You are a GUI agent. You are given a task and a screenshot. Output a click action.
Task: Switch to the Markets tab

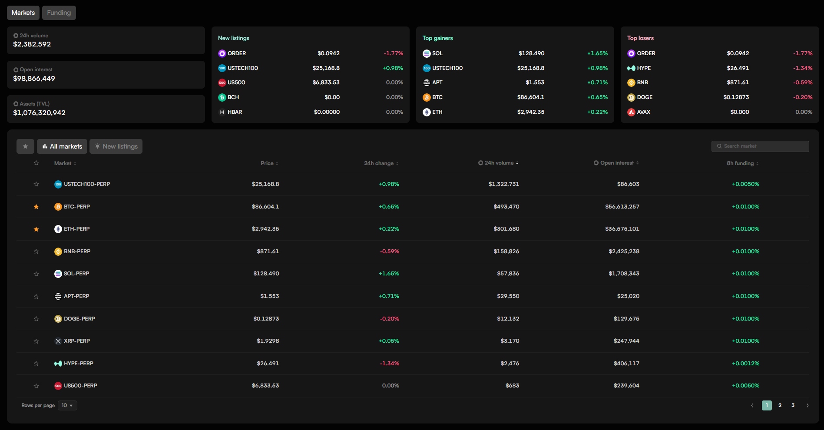pyautogui.click(x=23, y=13)
